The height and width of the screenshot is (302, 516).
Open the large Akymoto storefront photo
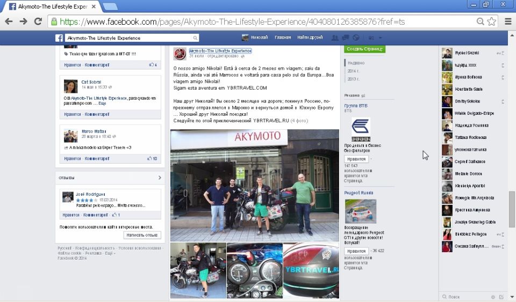coord(255,185)
